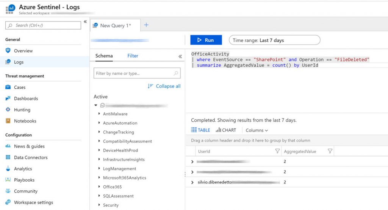Viewport: 388px width, 210px height.
Task: Open the Columns dropdown
Action: pos(257,130)
